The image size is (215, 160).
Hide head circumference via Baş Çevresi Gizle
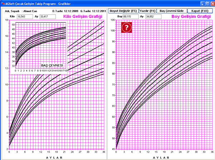click(171, 11)
